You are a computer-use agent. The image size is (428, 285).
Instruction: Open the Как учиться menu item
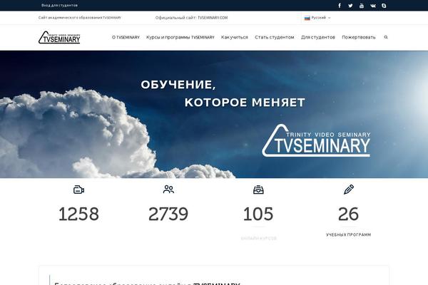point(235,37)
